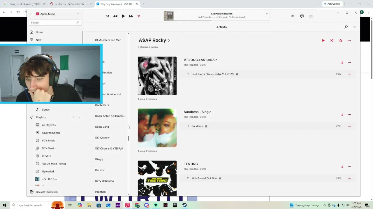Image resolution: width=373 pixels, height=209 pixels.
Task: Favorite Stairway to Heaven with the star
Action: pyautogui.click(x=267, y=14)
